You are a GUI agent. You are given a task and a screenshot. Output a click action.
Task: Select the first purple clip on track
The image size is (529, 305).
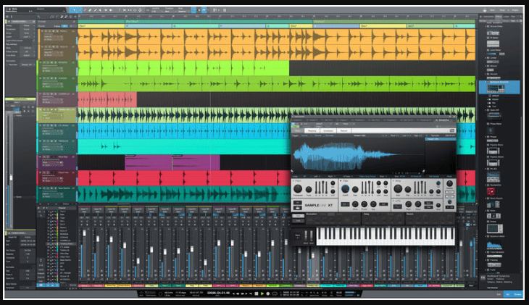point(149,162)
